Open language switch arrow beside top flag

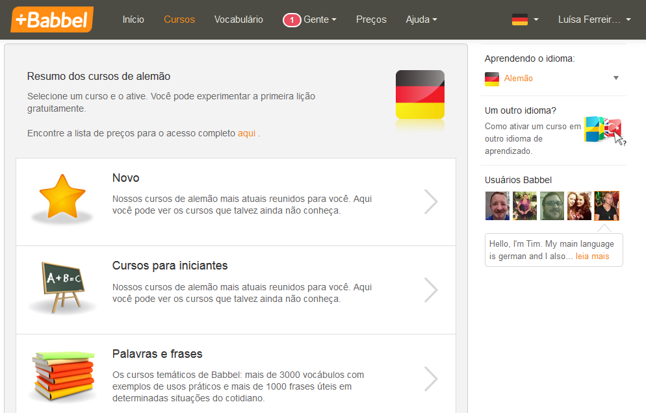(x=536, y=19)
